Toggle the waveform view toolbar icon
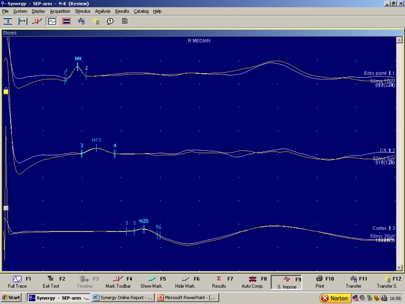Screen dimensions: 405x304 (52, 21)
